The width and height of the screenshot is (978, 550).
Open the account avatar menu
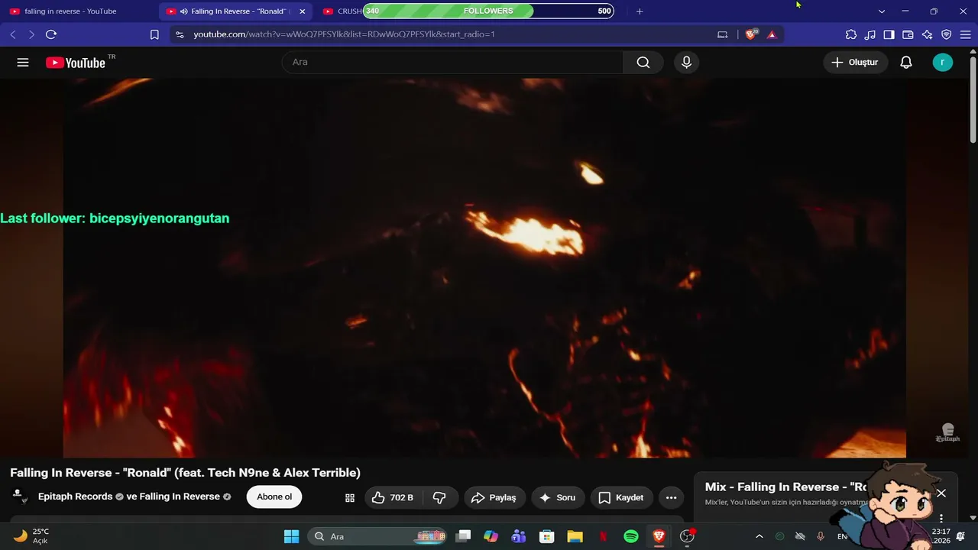pos(943,63)
